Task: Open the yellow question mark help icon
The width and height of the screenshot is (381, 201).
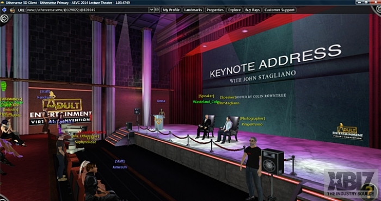Action: coord(369,190)
